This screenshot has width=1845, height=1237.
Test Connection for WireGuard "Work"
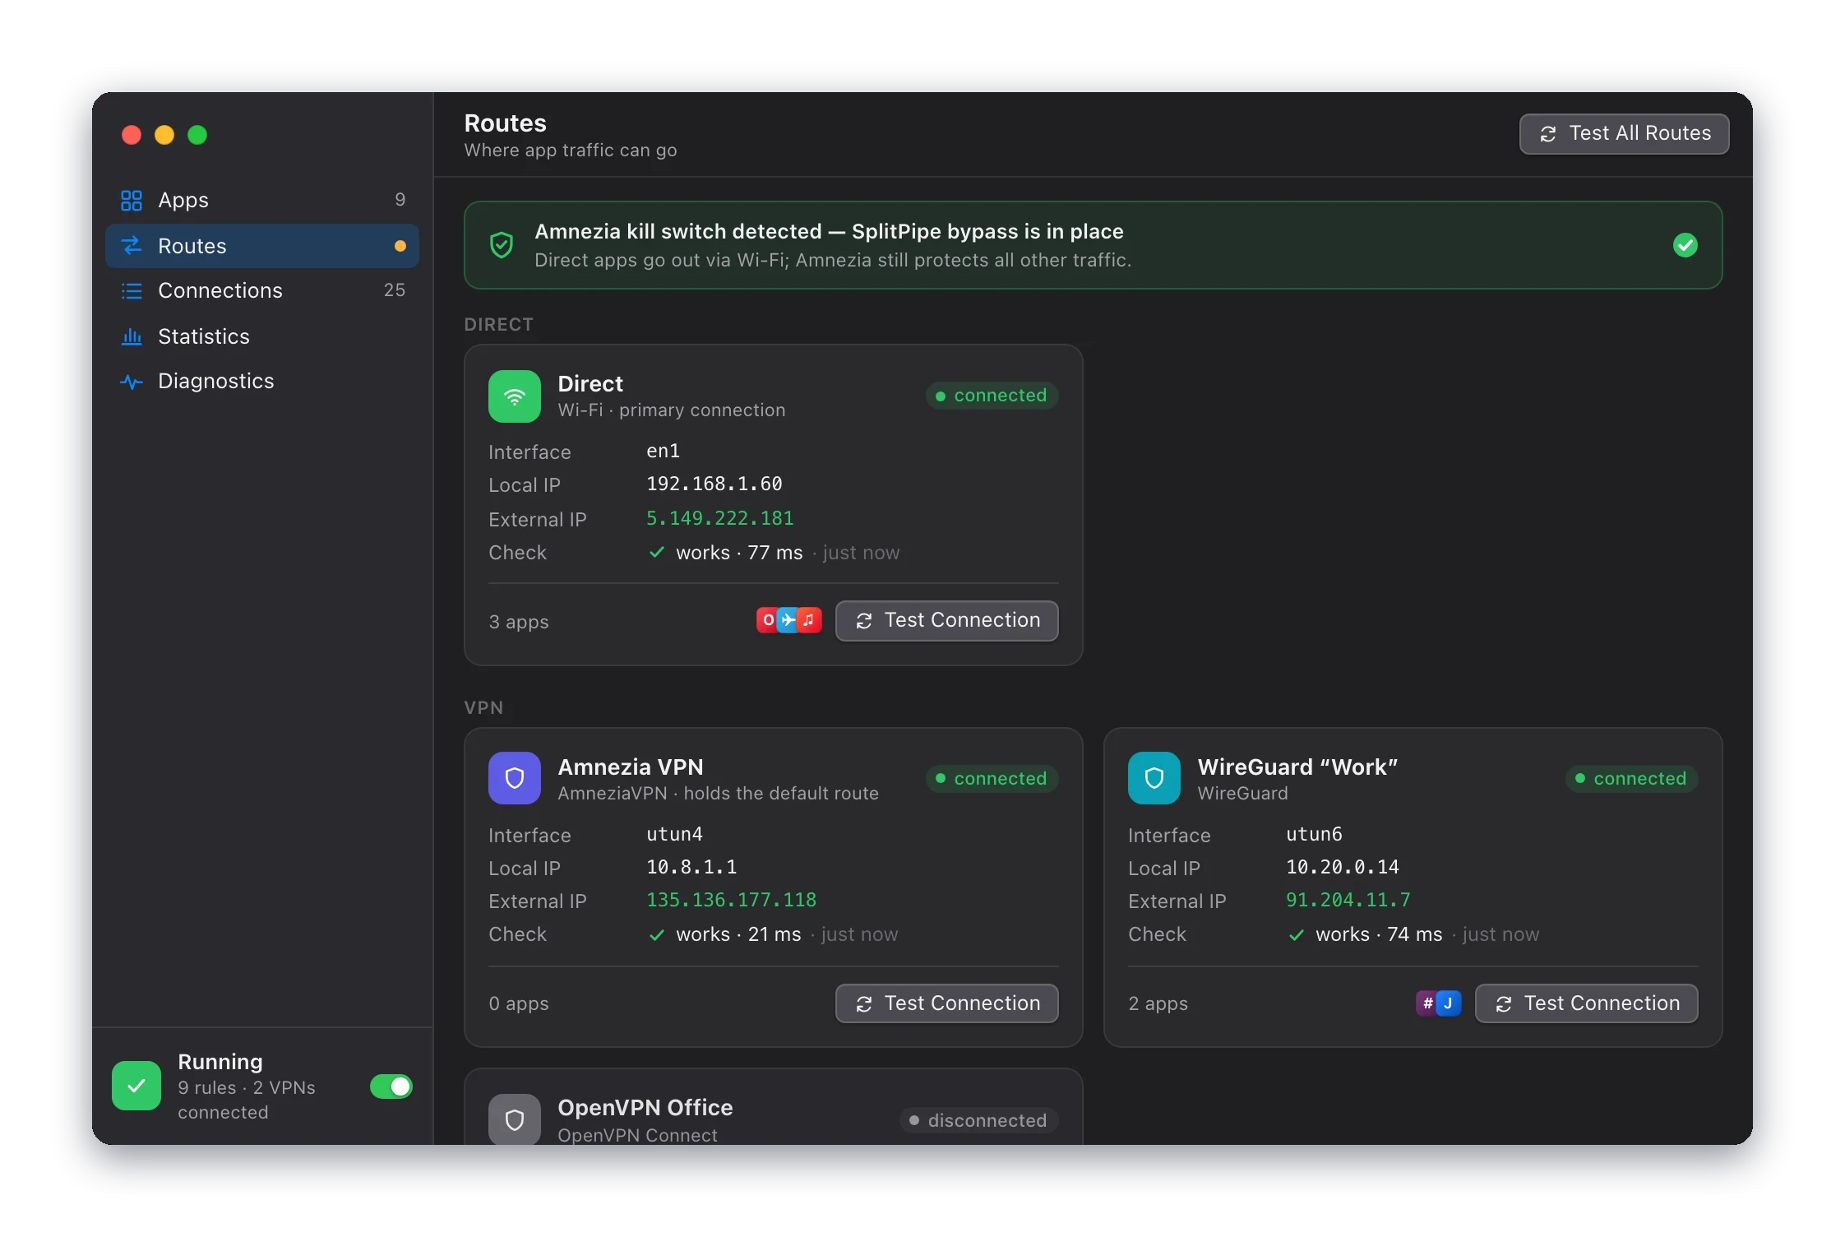(x=1586, y=1003)
